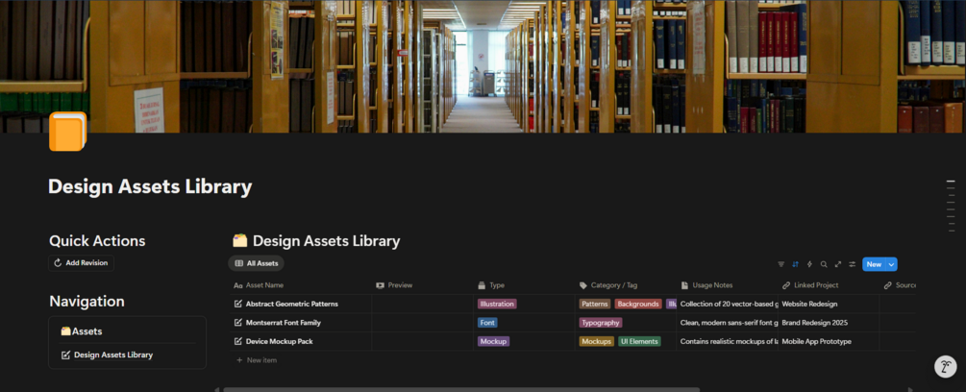Viewport: 966px width, 392px height.
Task: Select the Mockups category tag
Action: pos(596,341)
